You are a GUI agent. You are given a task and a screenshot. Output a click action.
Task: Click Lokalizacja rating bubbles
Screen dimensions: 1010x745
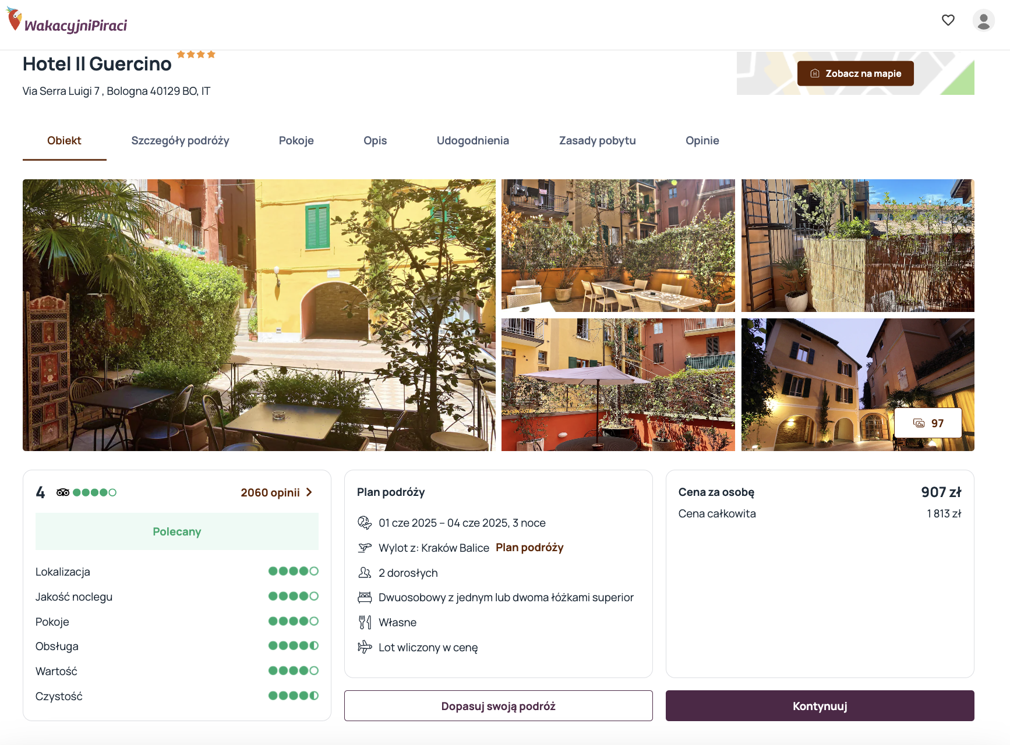click(294, 571)
